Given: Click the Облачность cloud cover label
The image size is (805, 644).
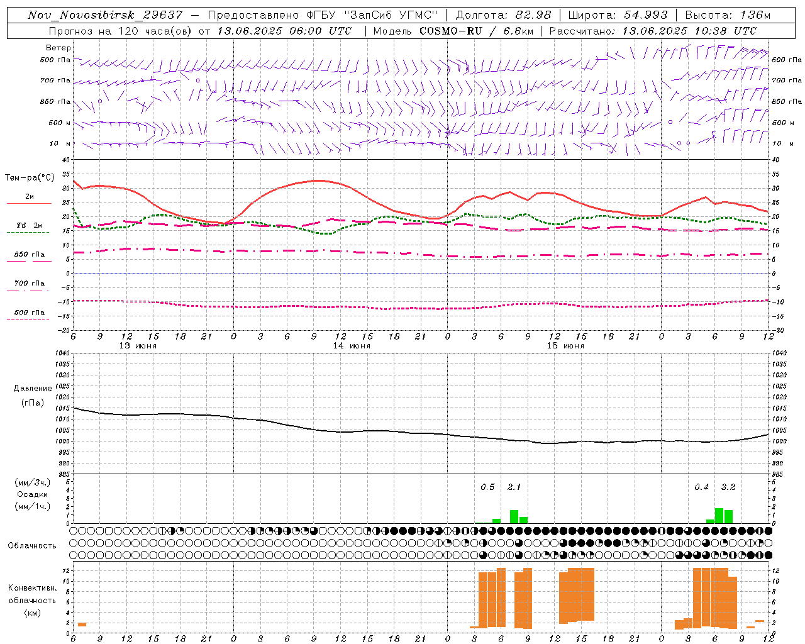Looking at the screenshot, I should 32,546.
